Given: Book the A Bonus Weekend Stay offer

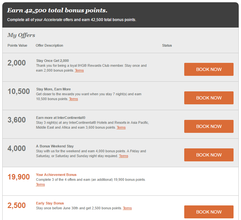Looking at the screenshot, I should click(209, 155).
